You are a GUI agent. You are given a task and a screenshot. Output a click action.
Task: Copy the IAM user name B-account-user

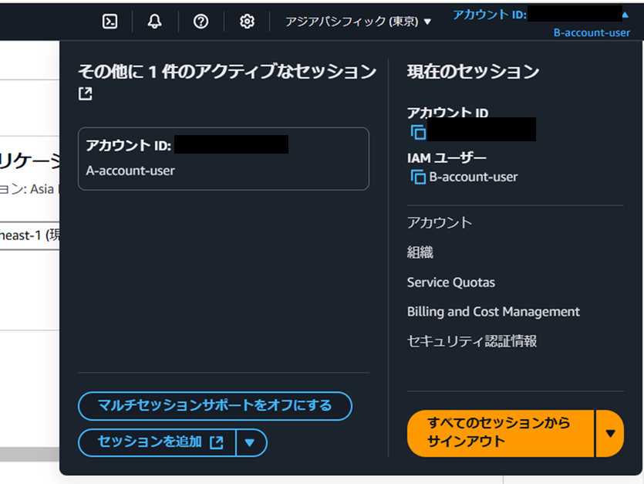coord(418,177)
